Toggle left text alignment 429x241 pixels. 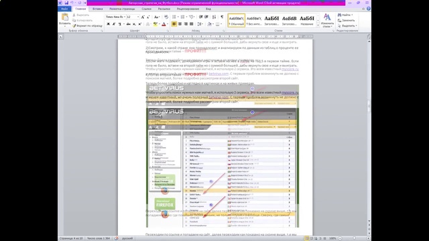click(x=174, y=24)
